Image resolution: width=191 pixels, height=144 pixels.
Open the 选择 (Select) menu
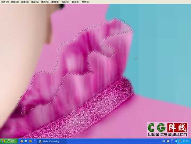coord(45,2)
